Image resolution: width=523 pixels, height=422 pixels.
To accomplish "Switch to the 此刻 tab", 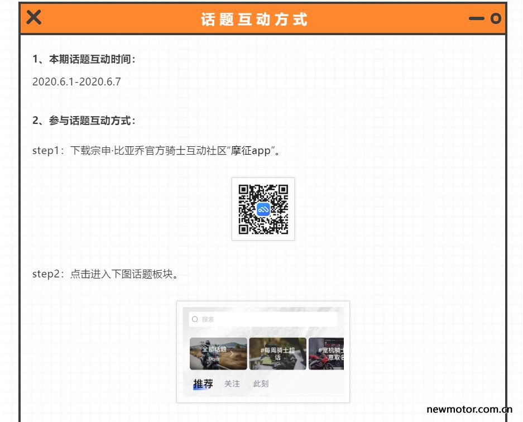I will tap(261, 383).
